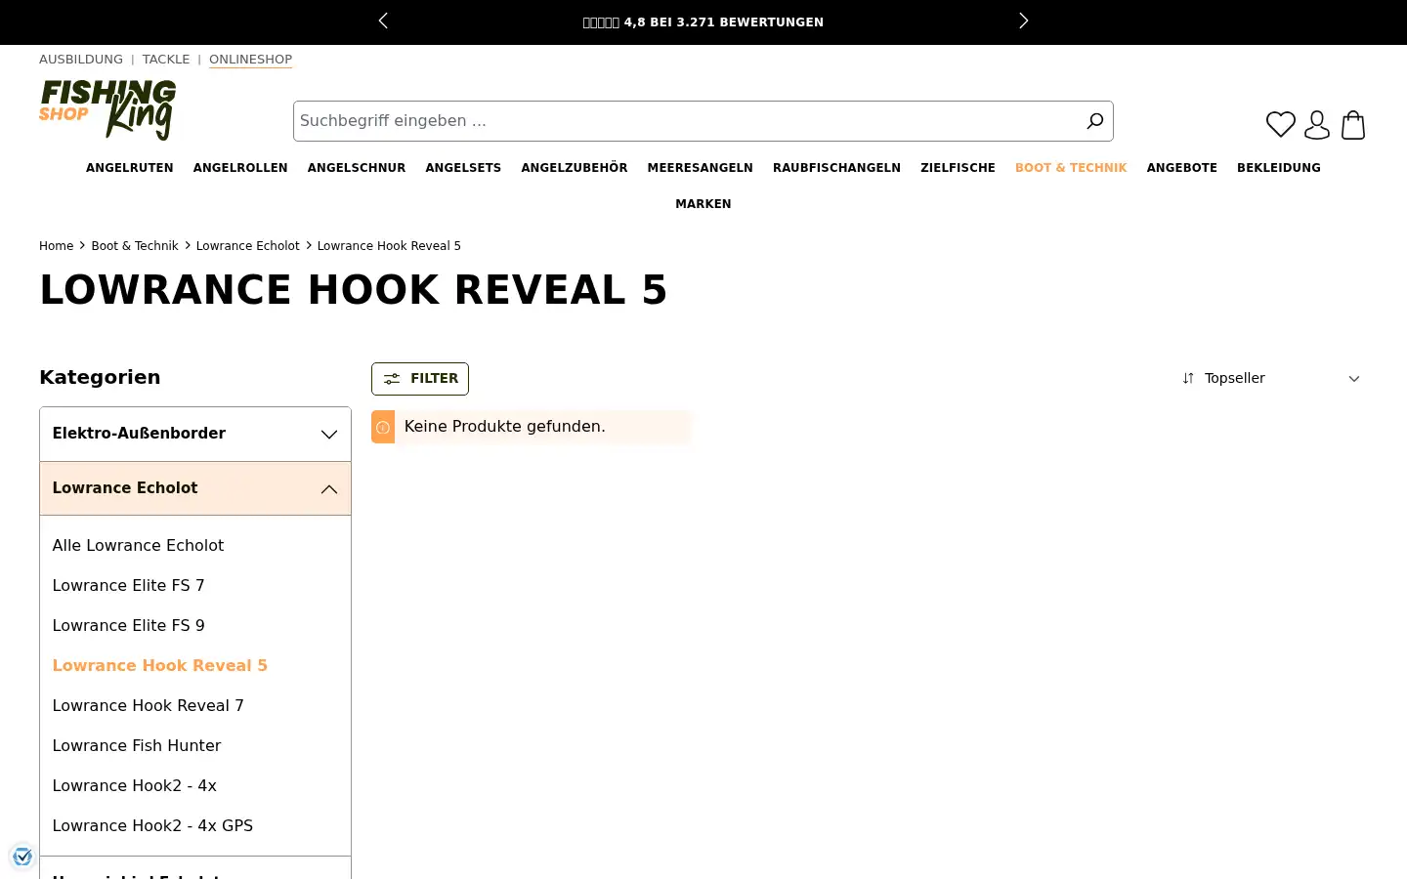Open the wishlist heart icon
This screenshot has height=879, width=1407.
[1280, 125]
